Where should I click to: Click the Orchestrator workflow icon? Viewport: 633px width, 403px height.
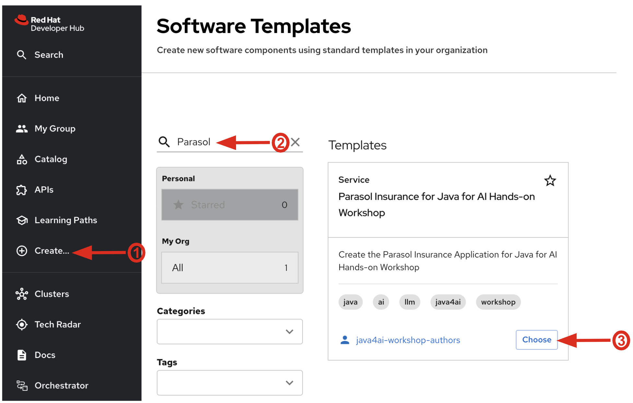click(x=22, y=386)
